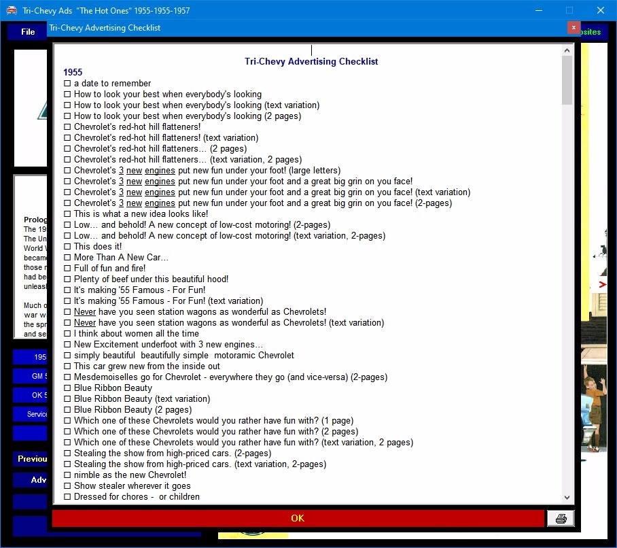The height and width of the screenshot is (548, 617).
Task: Check 'More Than A New Car…' box
Action: pos(67,258)
